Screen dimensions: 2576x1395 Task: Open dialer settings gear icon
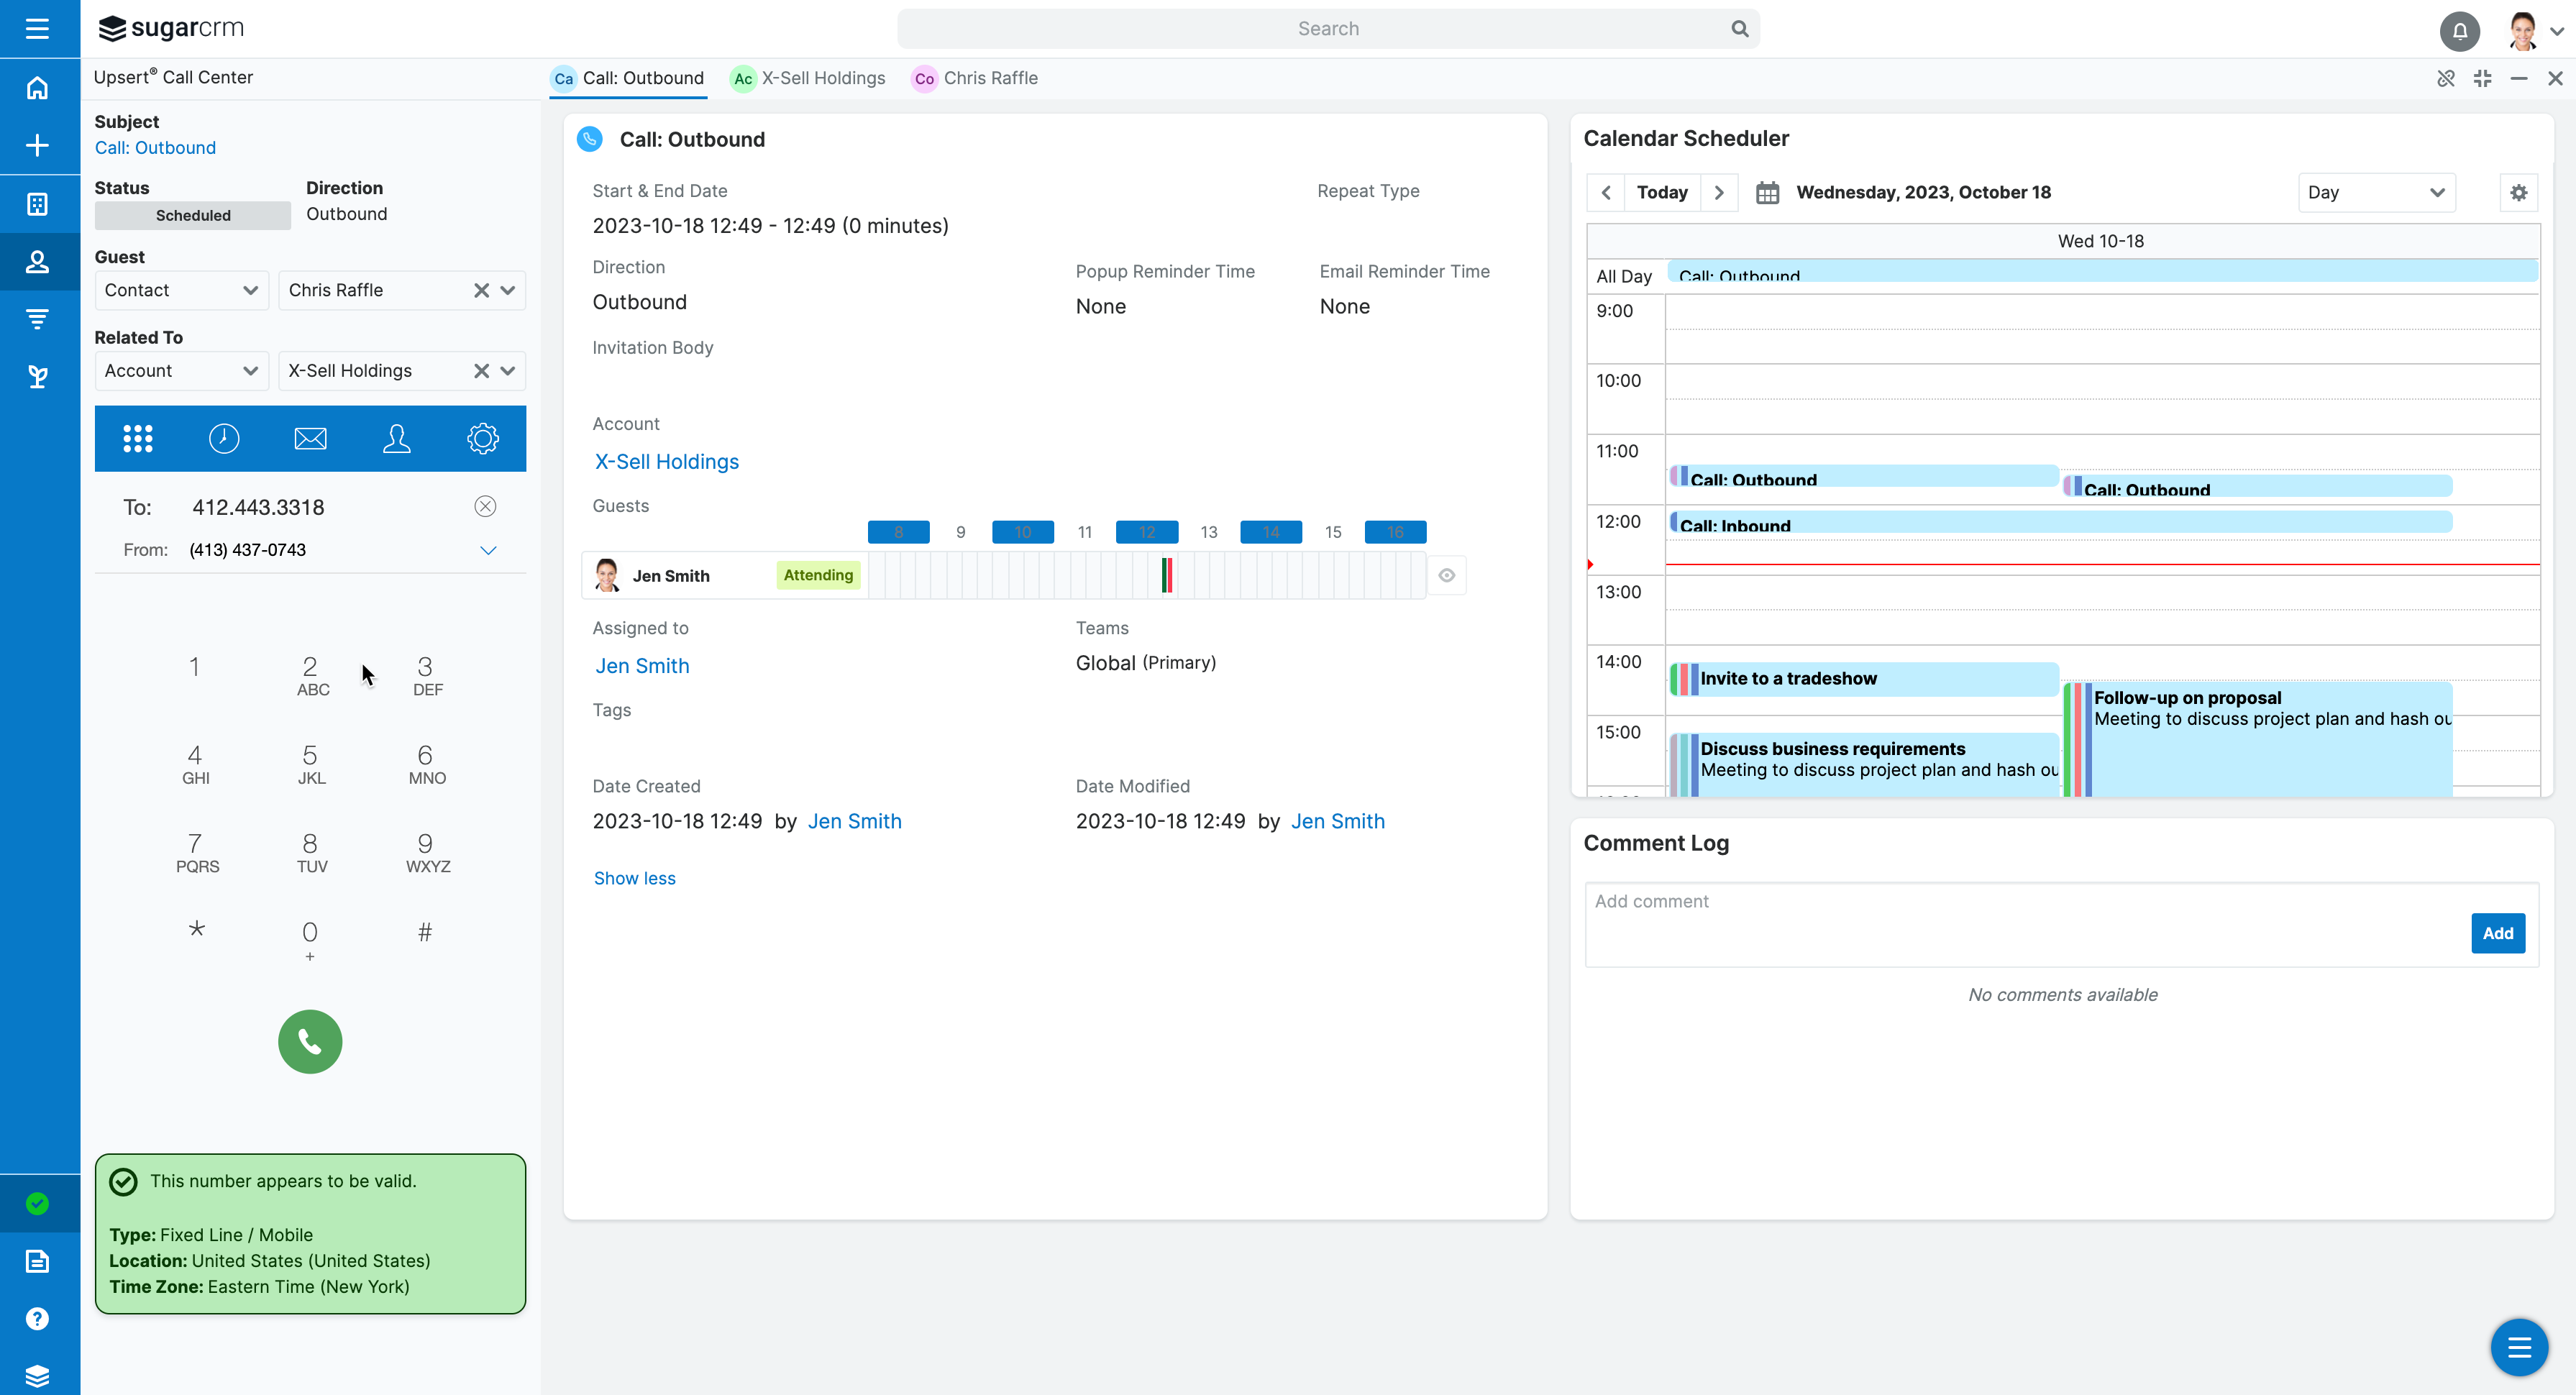(483, 438)
